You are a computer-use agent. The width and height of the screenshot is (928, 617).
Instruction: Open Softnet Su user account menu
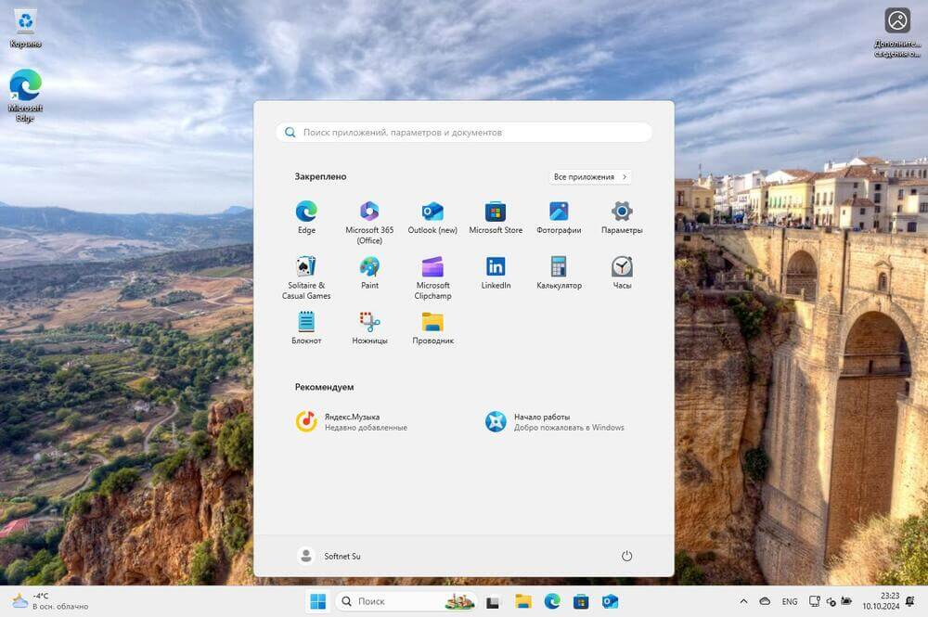329,556
